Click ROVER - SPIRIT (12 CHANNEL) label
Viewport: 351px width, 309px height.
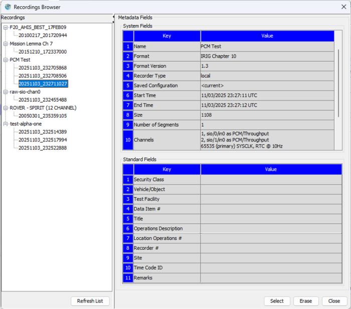[x=43, y=108]
